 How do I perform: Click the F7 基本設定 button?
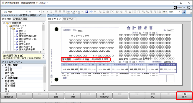pos(105,96)
